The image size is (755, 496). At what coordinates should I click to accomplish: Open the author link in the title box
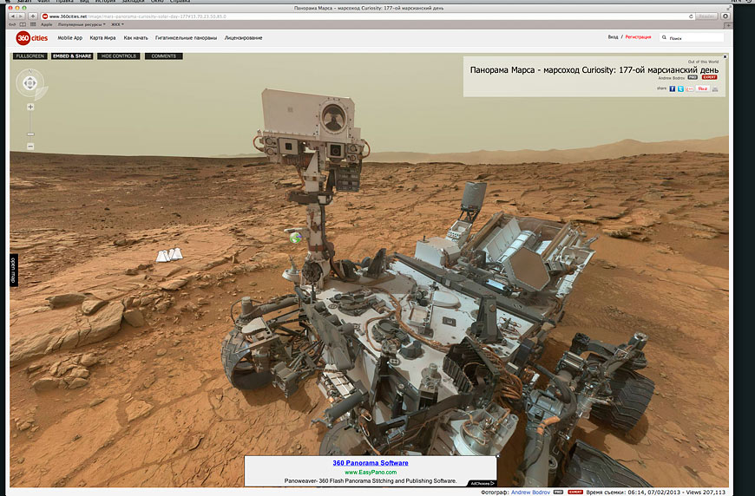[671, 77]
